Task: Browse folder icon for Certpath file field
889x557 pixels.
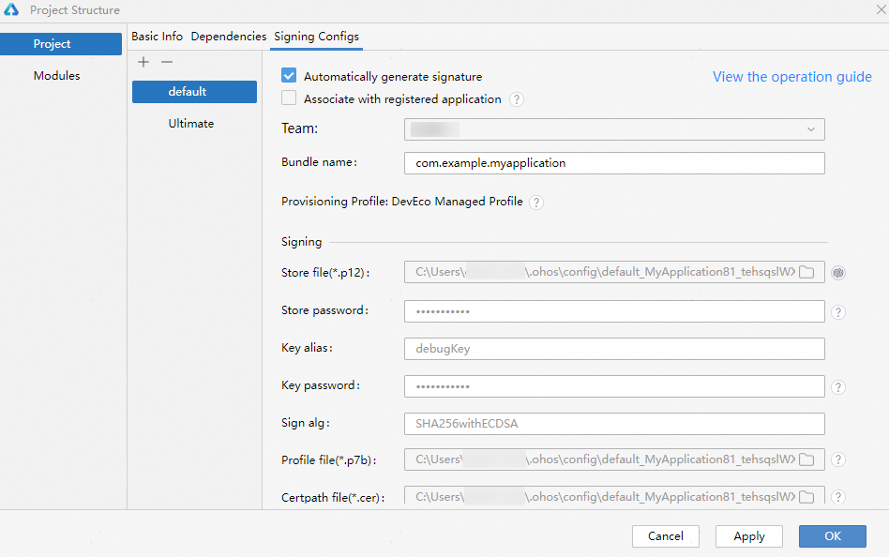Action: [x=806, y=497]
